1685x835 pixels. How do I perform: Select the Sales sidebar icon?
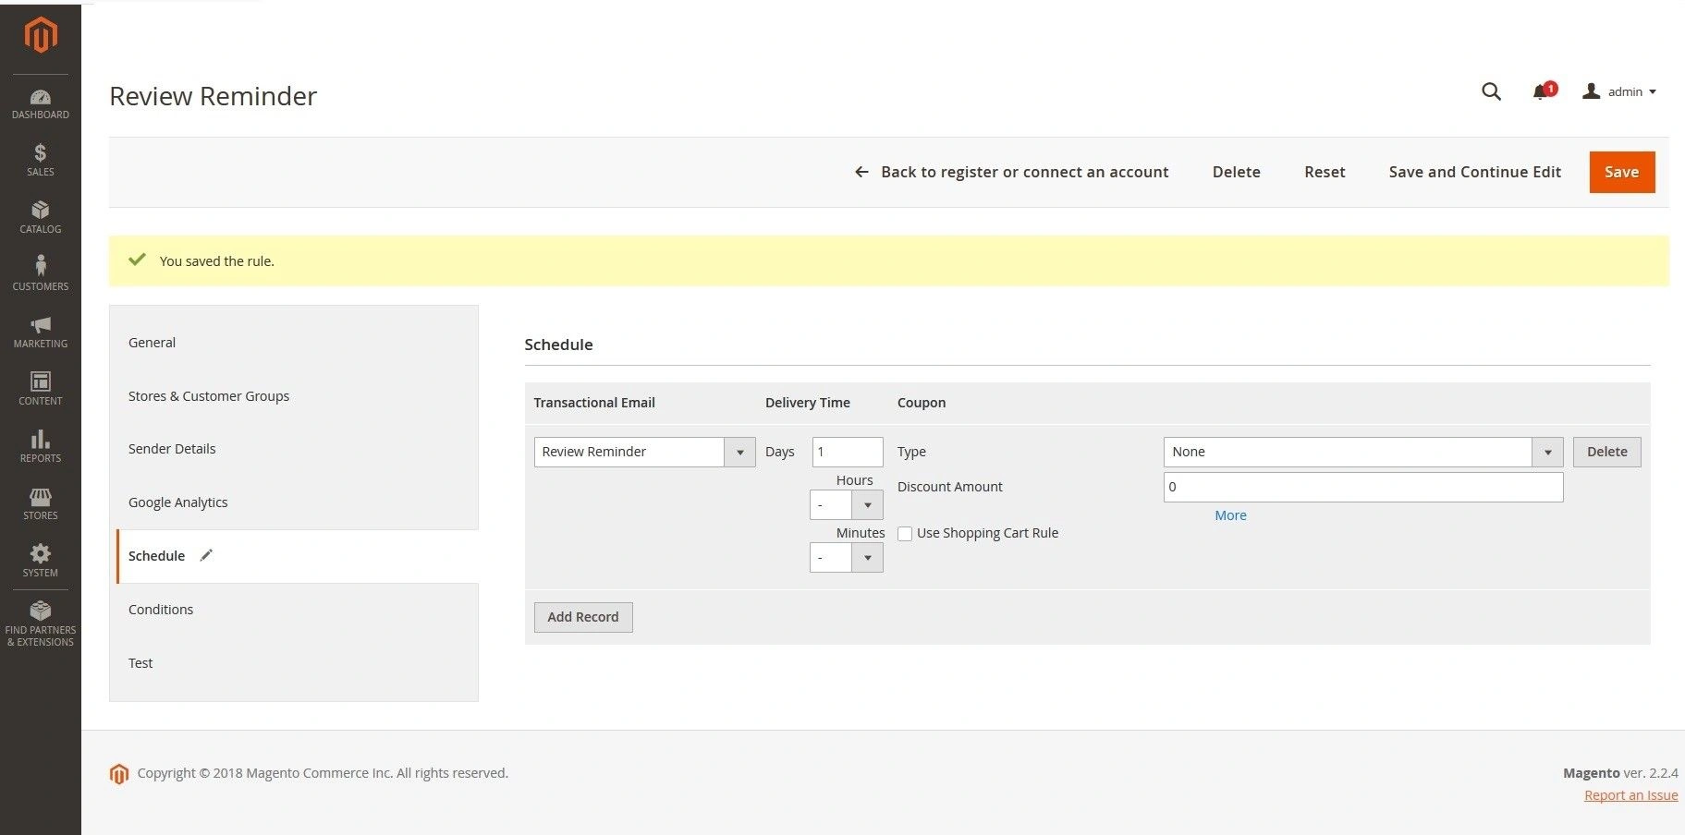tap(40, 159)
